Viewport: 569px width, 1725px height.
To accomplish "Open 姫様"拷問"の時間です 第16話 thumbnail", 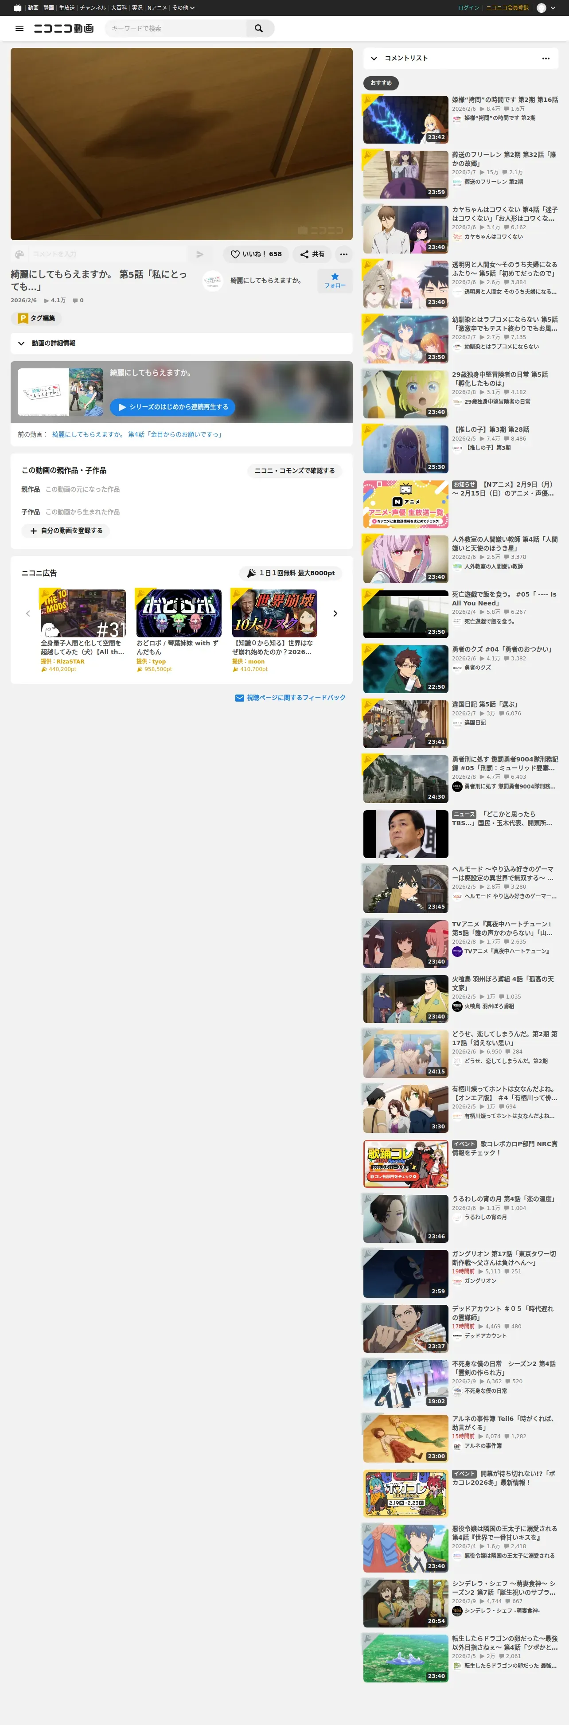I will (405, 120).
